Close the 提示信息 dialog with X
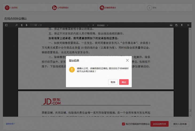Image resolution: width=195 pixels, height=131 pixels. tap(127, 60)
